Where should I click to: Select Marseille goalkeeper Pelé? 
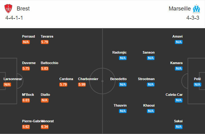[x=197, y=79]
